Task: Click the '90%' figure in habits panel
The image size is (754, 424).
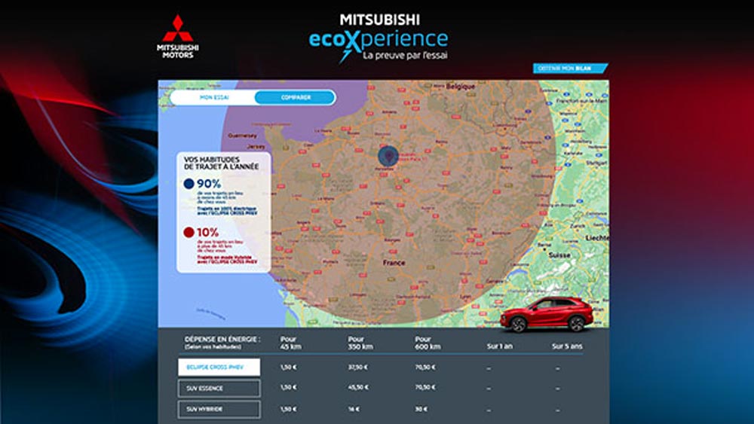Action: [x=209, y=184]
